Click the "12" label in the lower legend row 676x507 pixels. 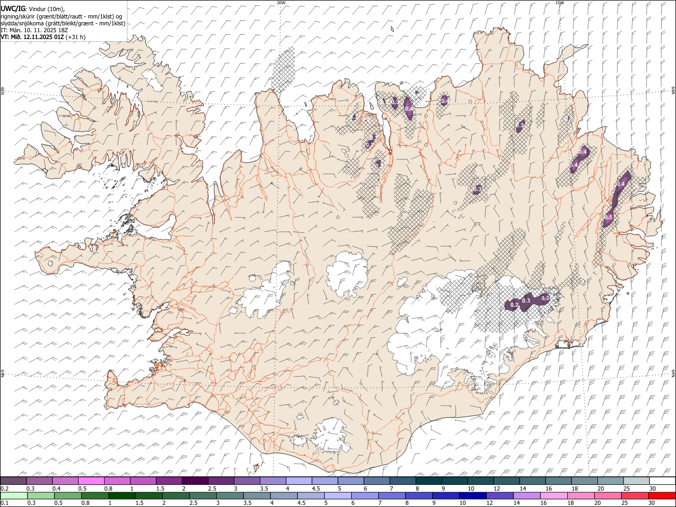[489, 504]
